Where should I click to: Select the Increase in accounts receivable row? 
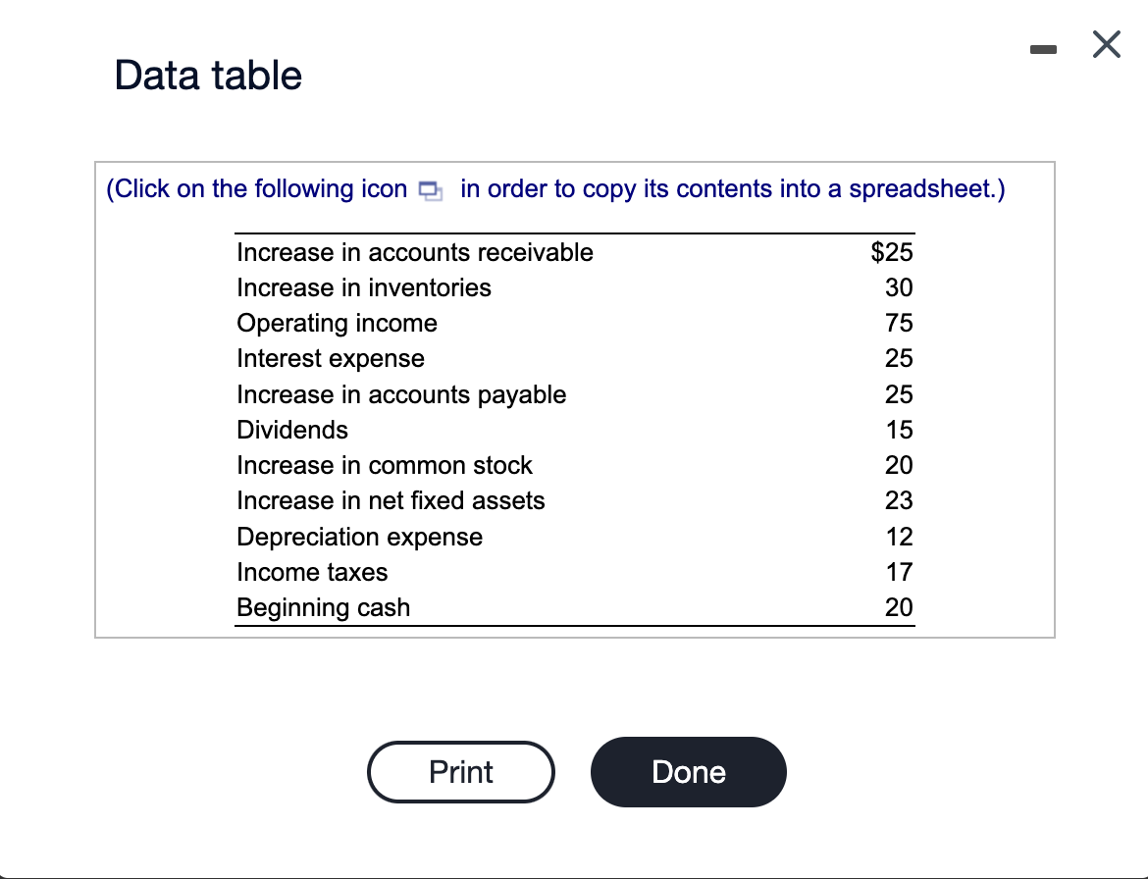pyautogui.click(x=414, y=252)
